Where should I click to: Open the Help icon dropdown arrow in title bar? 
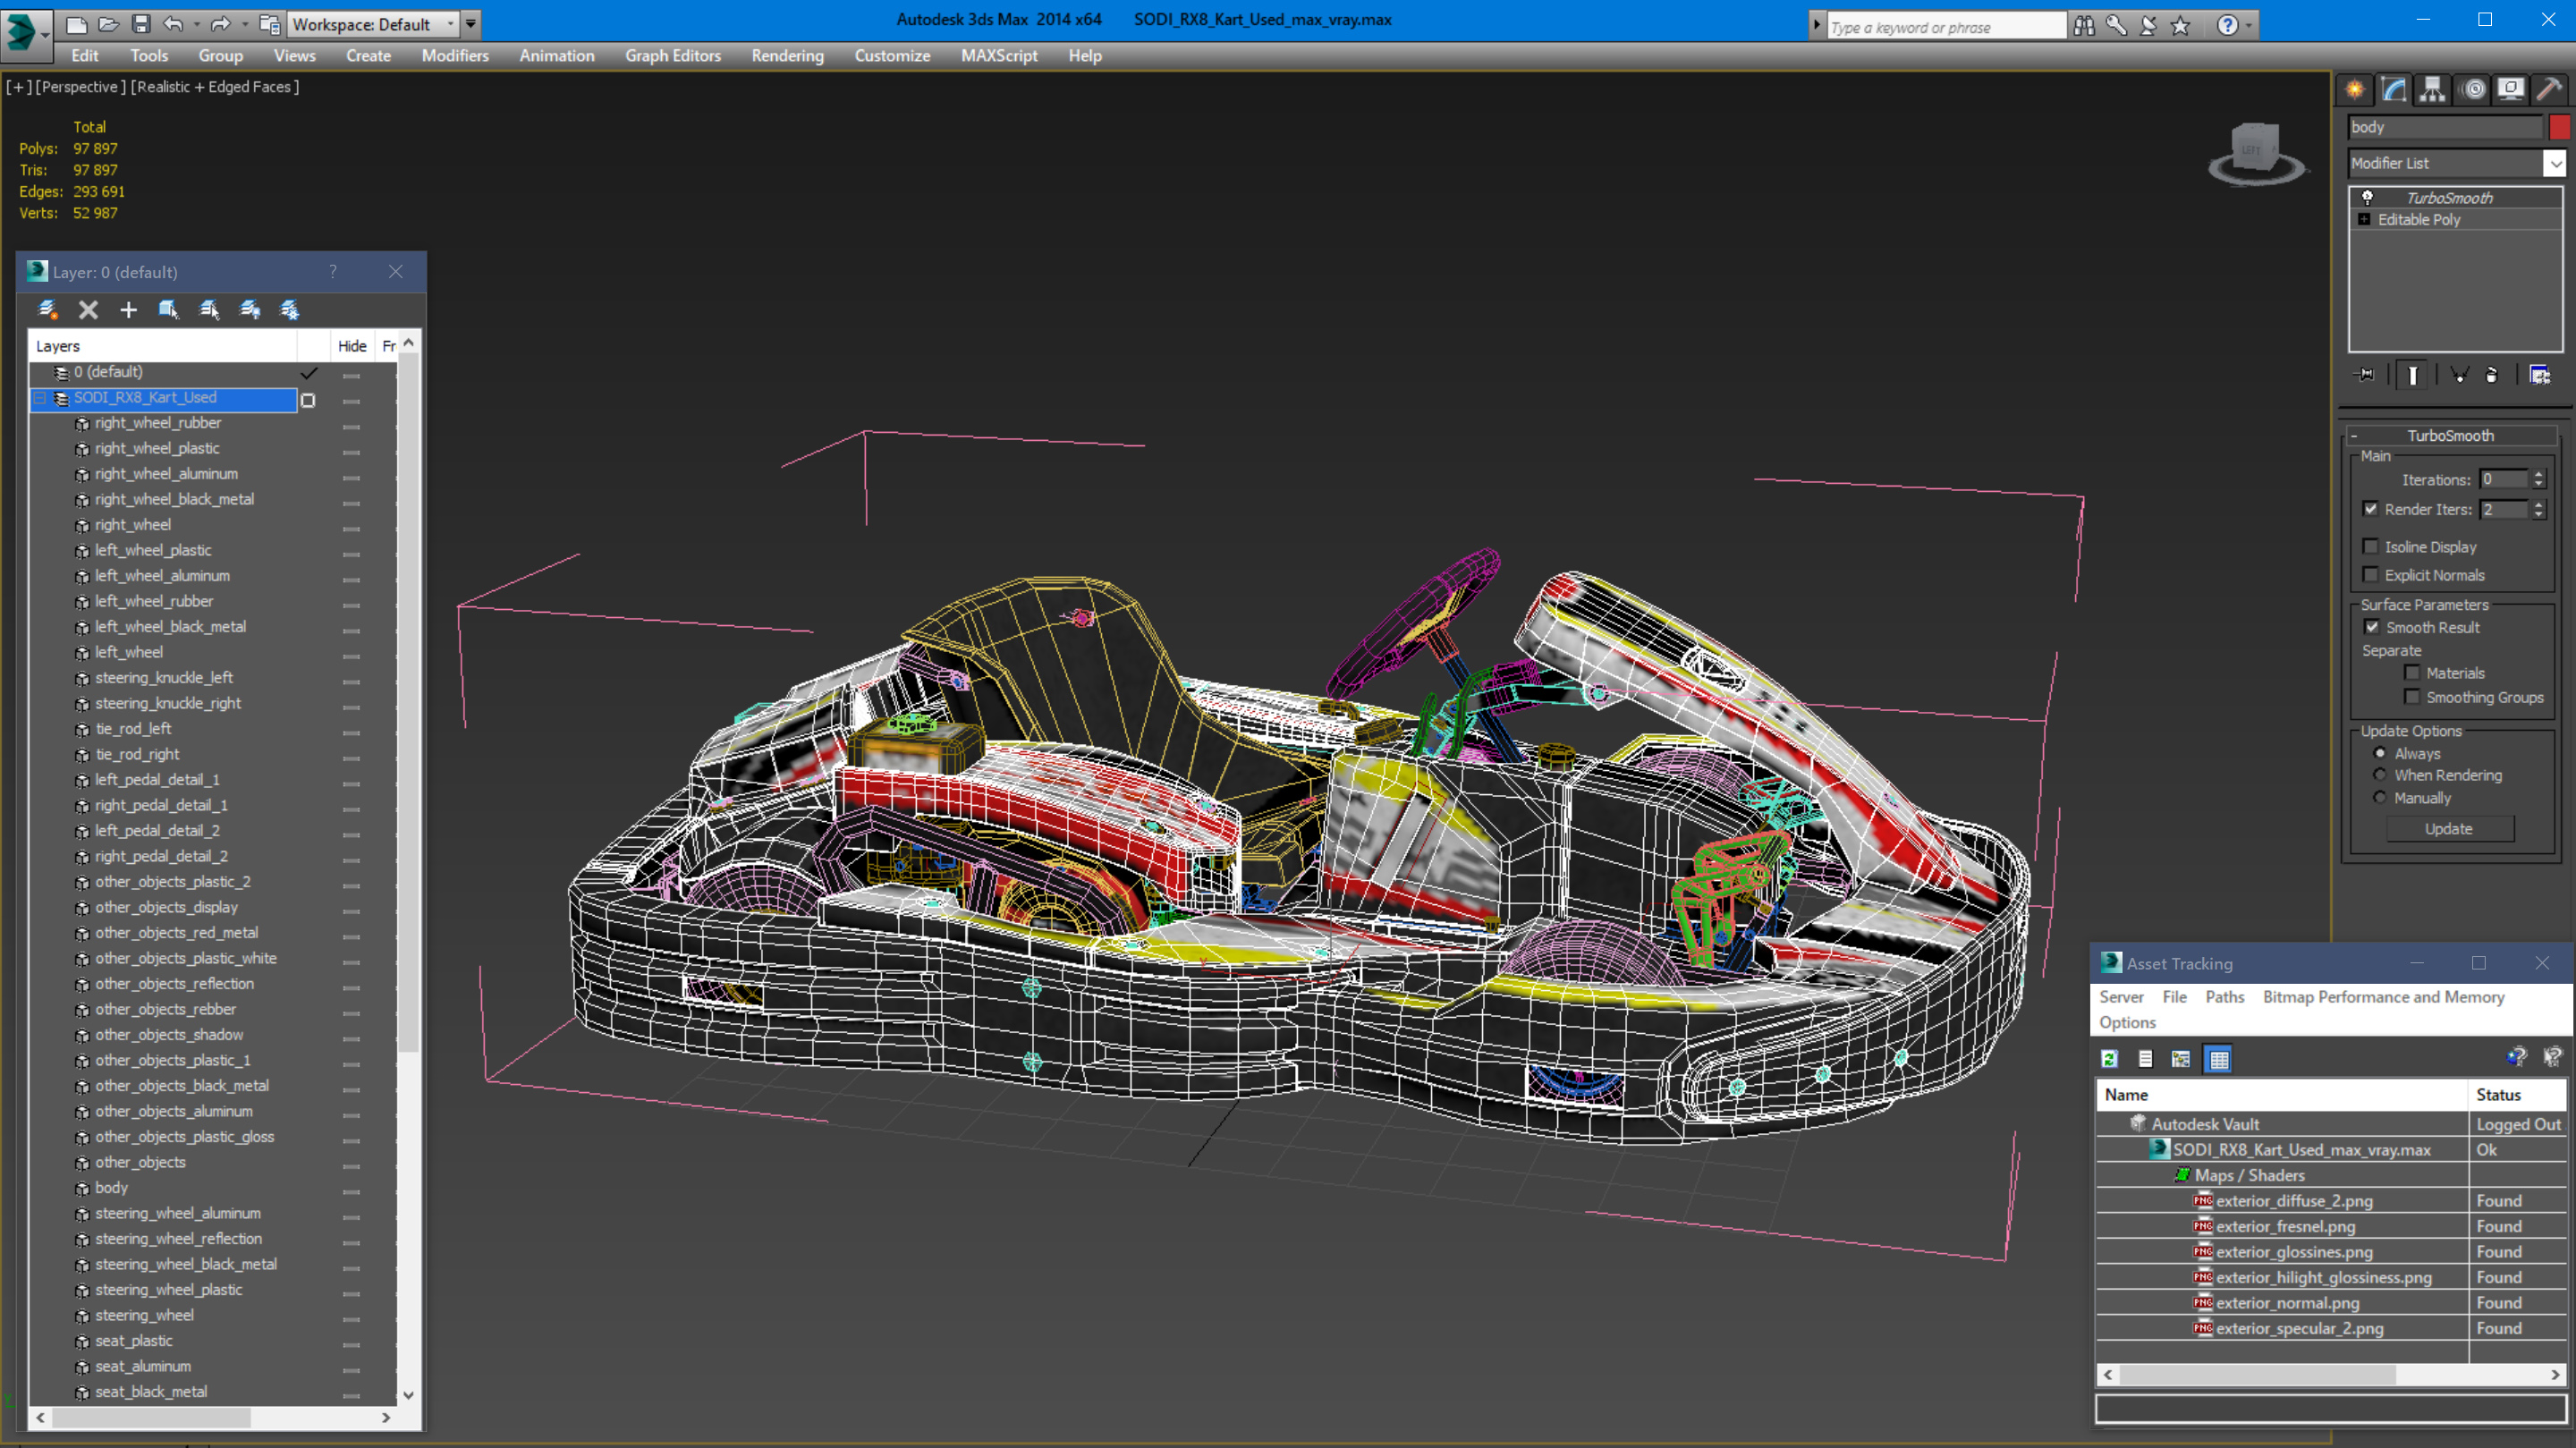click(x=2250, y=25)
